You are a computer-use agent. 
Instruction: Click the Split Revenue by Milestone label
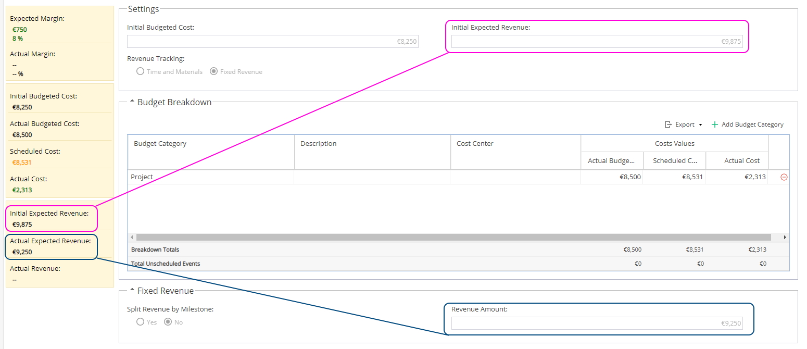coord(170,309)
